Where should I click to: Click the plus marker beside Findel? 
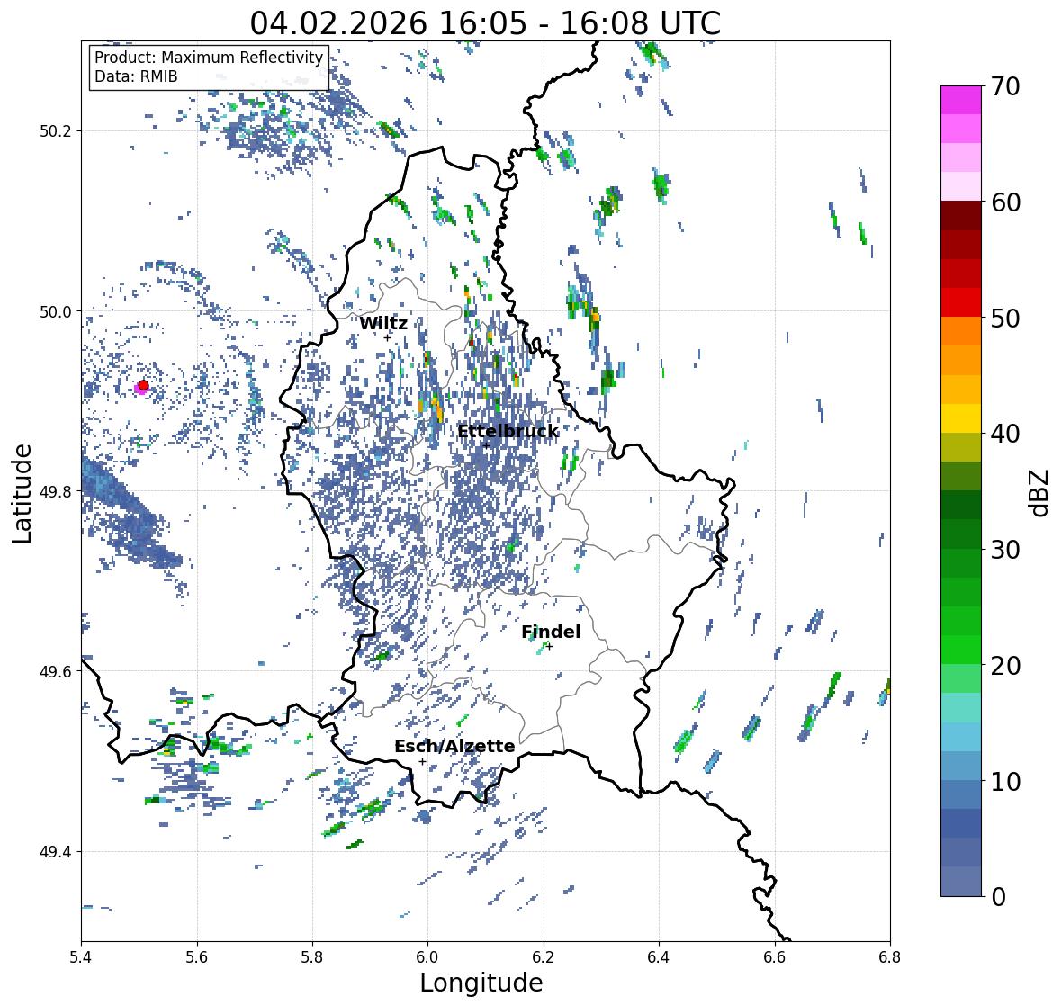tap(550, 647)
